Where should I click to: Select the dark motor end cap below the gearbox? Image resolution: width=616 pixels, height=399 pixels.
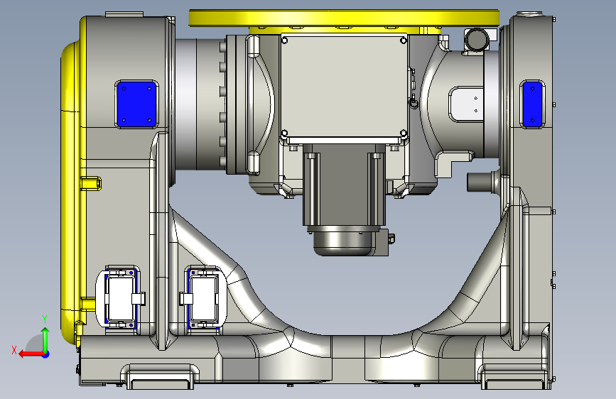(343, 243)
